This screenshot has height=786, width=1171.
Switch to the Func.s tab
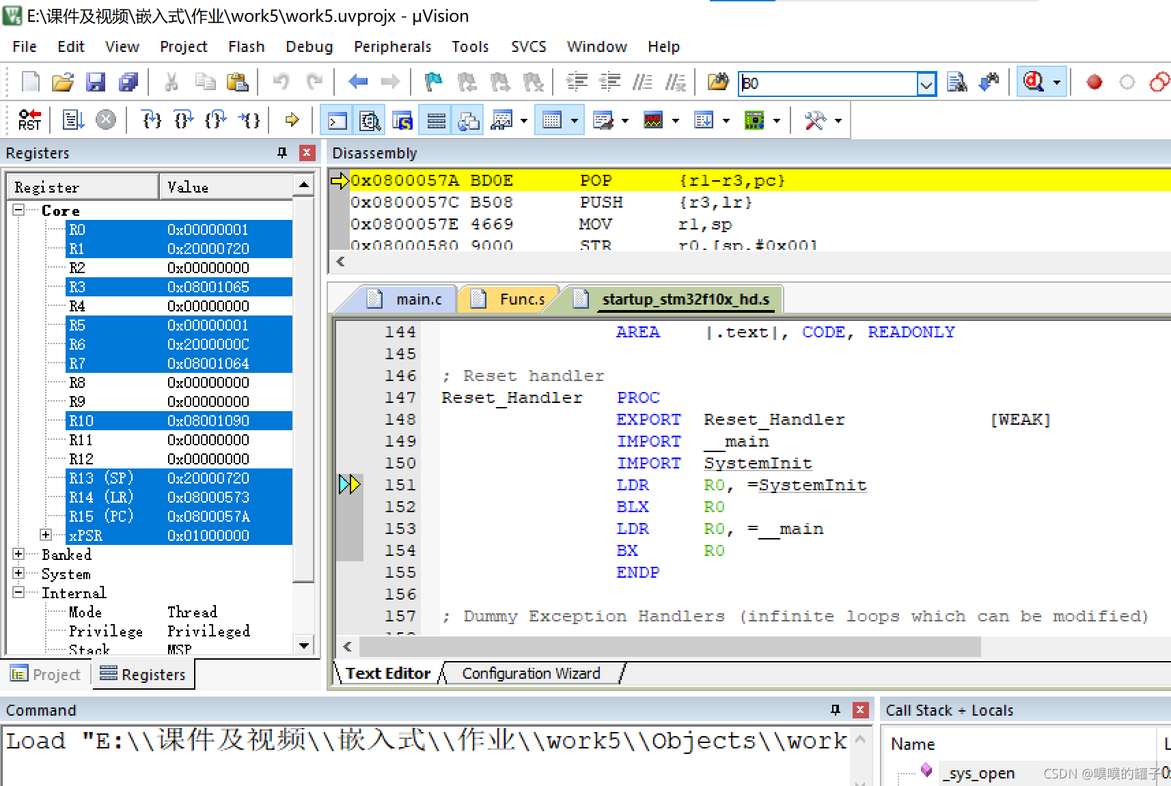512,299
